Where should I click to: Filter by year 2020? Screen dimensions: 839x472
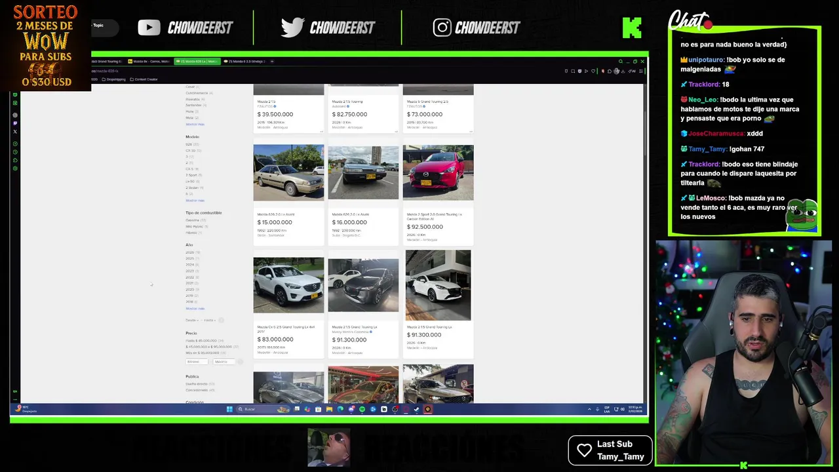[x=192, y=289]
